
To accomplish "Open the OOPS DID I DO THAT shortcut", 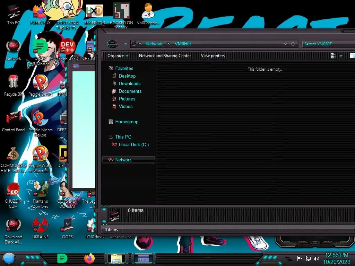I will click(67, 195).
